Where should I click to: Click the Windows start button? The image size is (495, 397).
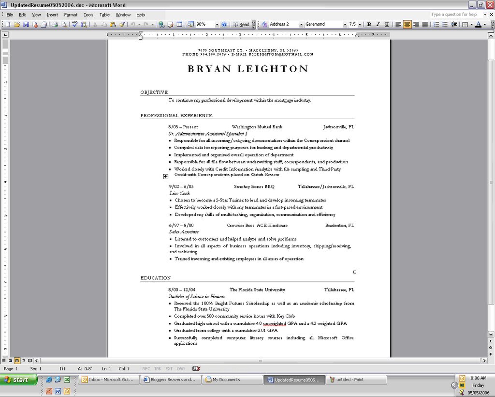pyautogui.click(x=19, y=380)
